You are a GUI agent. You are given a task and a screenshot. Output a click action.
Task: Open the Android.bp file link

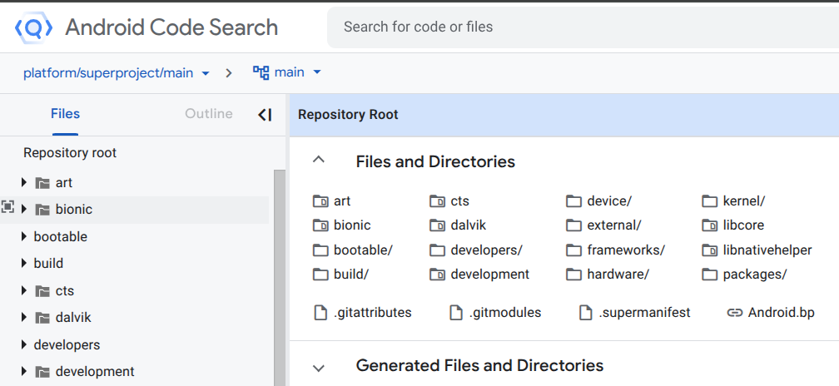[782, 313]
